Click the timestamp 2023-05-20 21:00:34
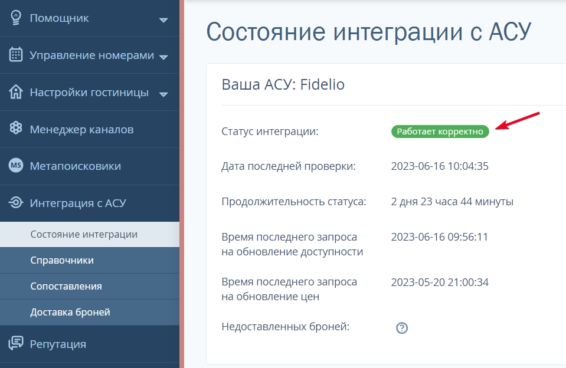 (440, 282)
